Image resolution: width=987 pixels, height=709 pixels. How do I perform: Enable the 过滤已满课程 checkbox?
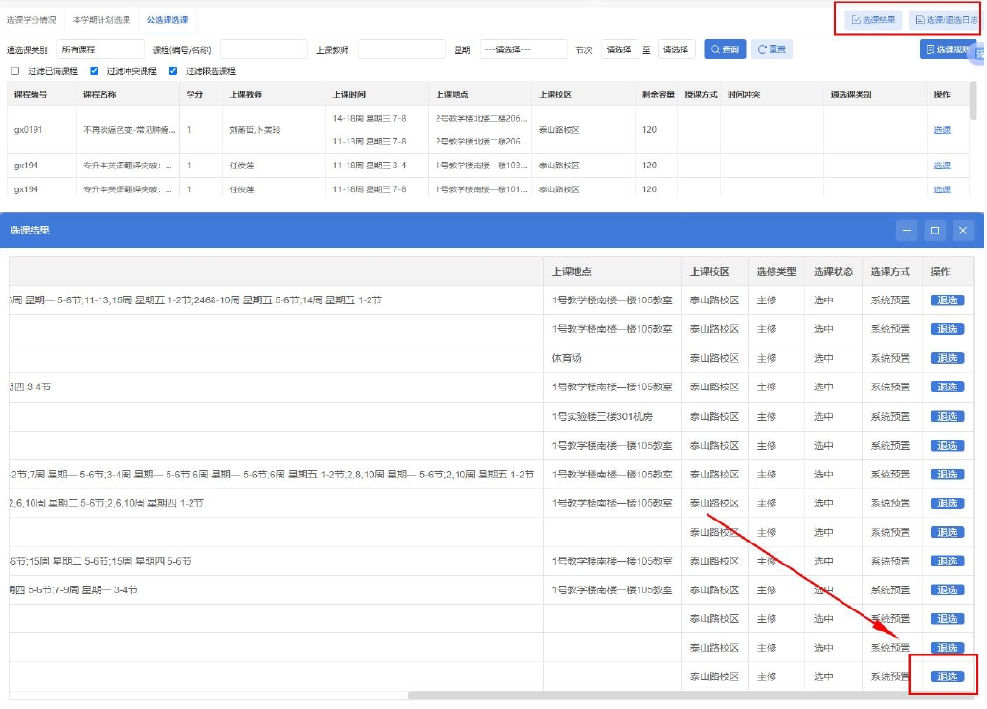tap(15, 71)
